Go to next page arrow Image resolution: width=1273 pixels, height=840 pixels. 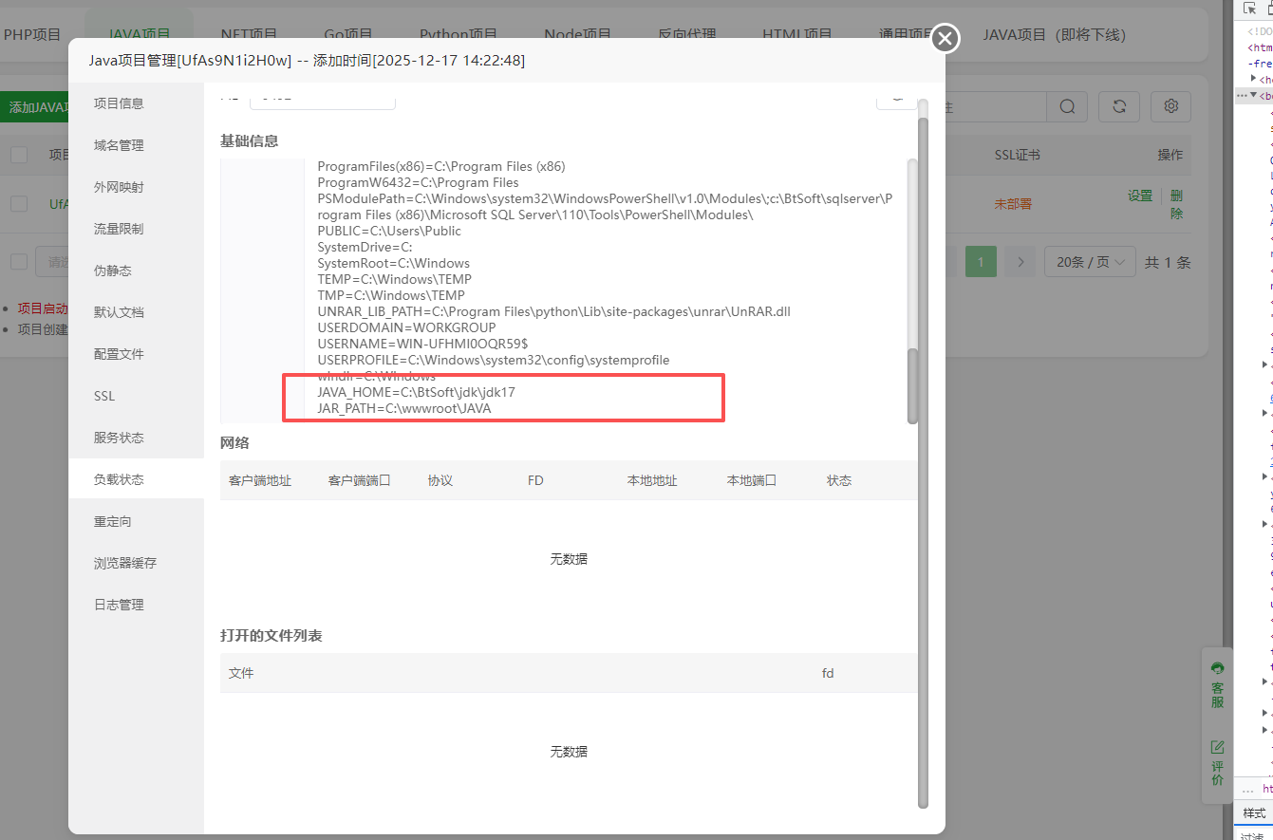(x=1020, y=262)
